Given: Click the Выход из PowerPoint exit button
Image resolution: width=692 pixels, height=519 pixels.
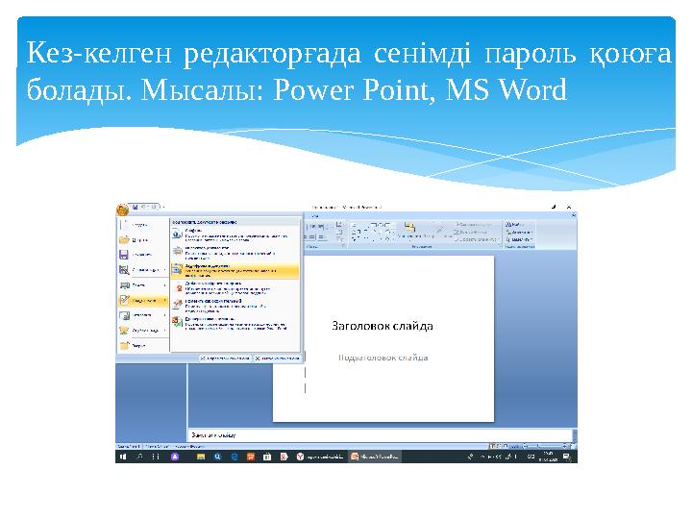Looking at the screenshot, I should tap(278, 358).
